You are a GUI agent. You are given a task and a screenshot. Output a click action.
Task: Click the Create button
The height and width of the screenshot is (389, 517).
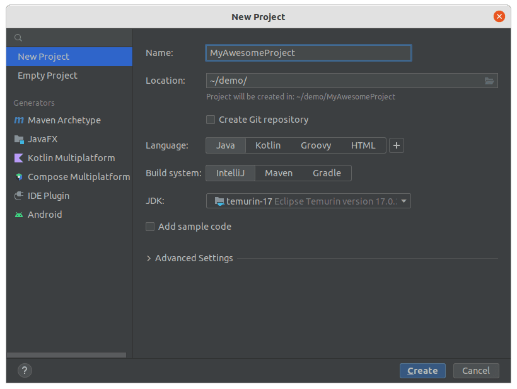pos(422,371)
